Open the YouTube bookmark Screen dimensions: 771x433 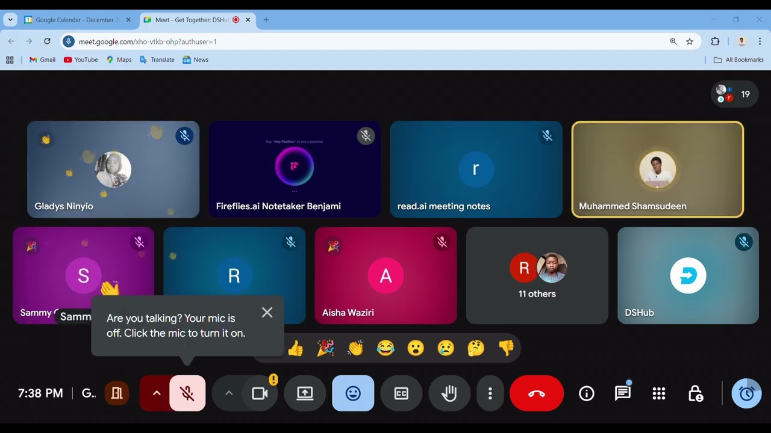[x=81, y=60]
